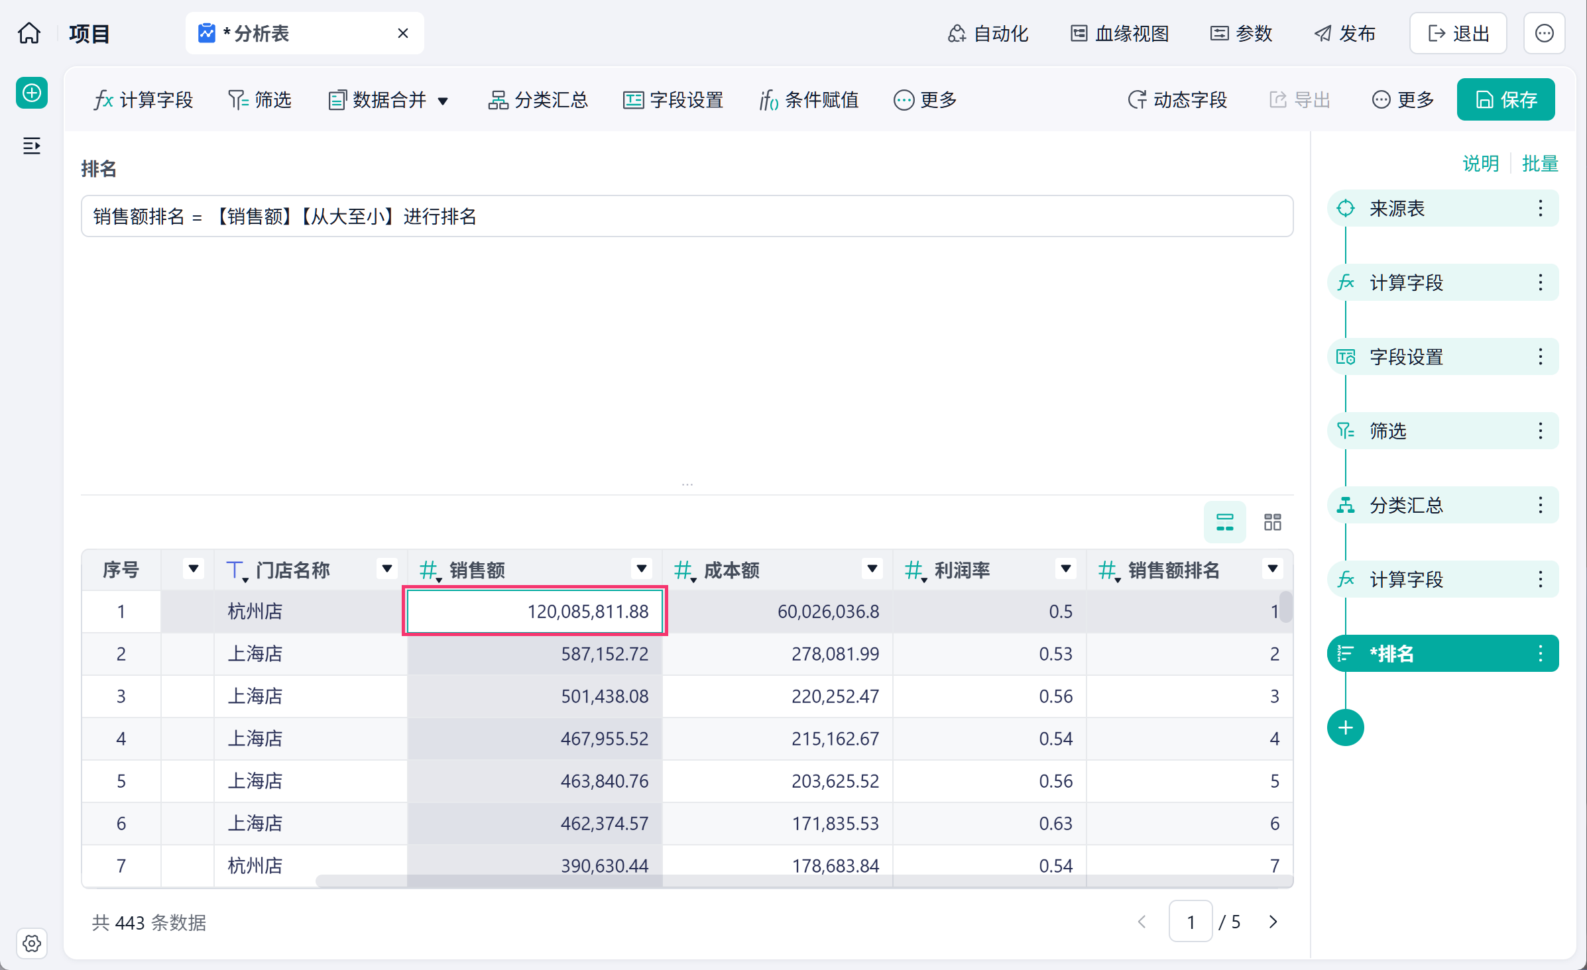This screenshot has width=1587, height=970.
Task: Click the horizontal table scrollbar
Action: tap(803, 881)
